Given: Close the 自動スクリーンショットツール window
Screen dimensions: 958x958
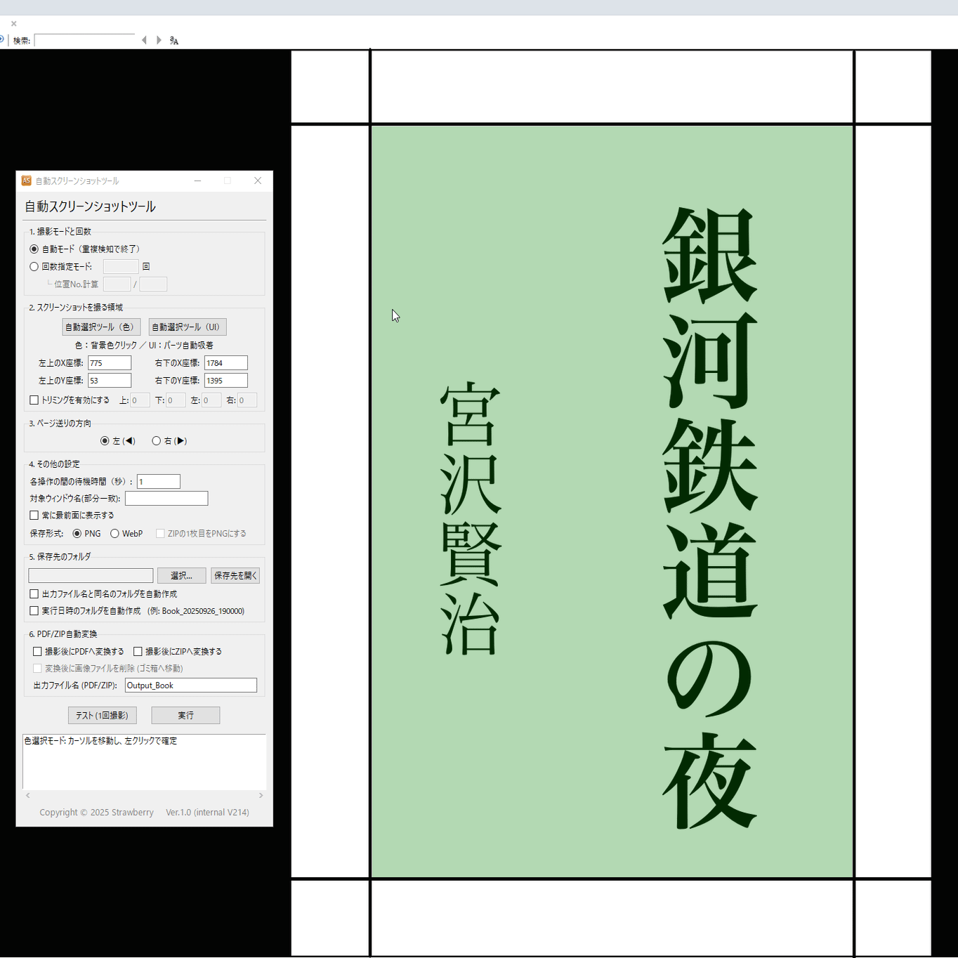Looking at the screenshot, I should click(258, 181).
